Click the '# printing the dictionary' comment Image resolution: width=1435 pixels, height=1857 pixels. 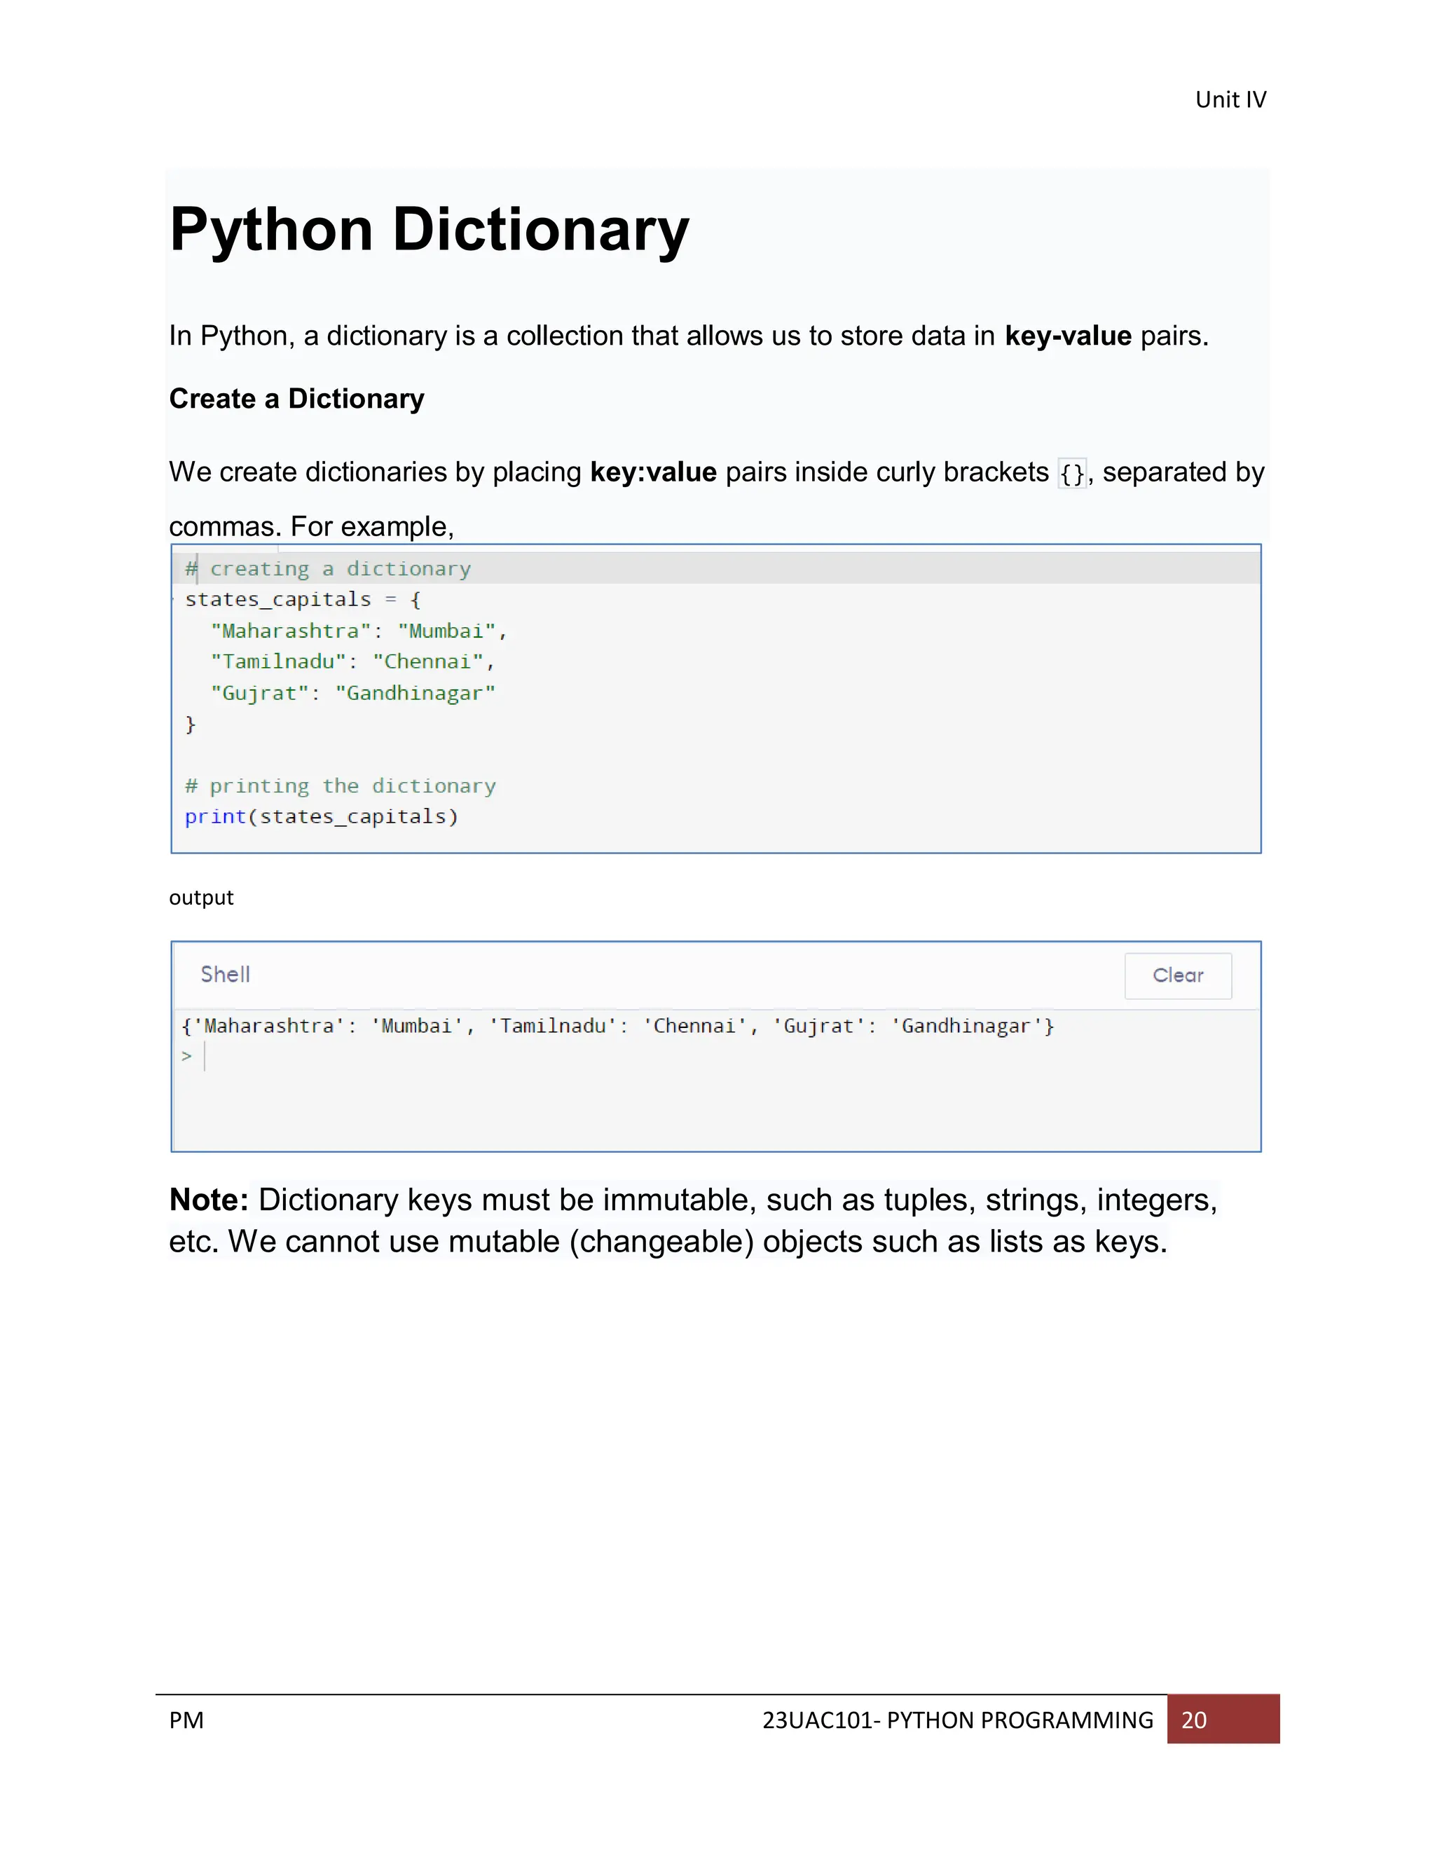tap(340, 786)
